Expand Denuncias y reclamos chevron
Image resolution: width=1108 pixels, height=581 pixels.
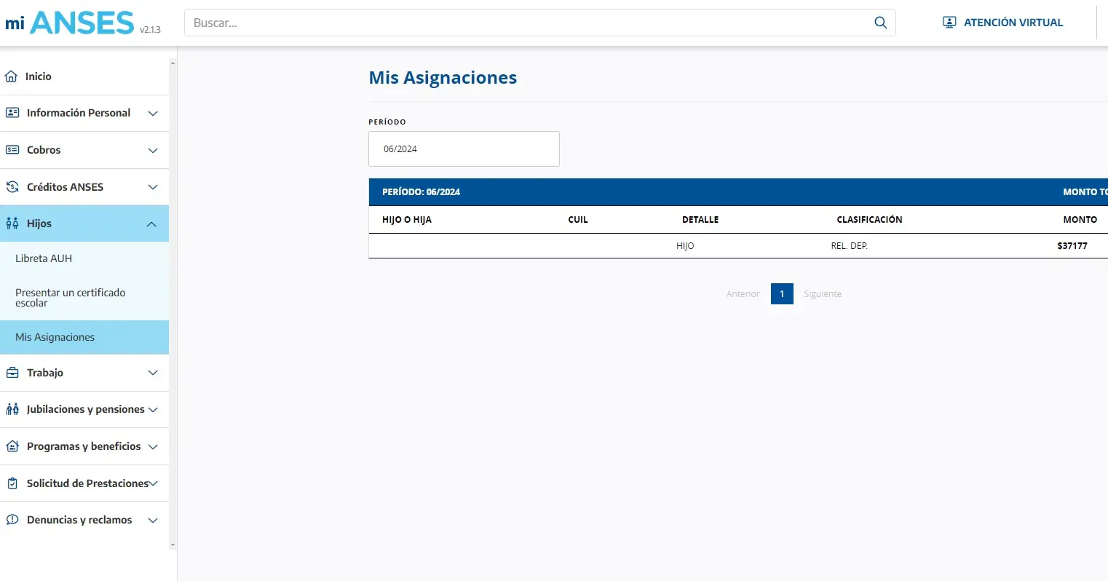(x=153, y=521)
